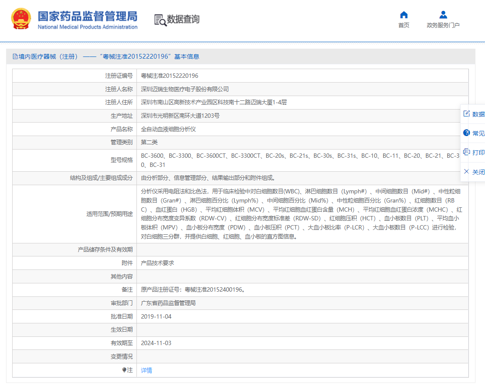Click the 有效期至 row label
The height and width of the screenshot is (389, 485).
[x=122, y=343]
